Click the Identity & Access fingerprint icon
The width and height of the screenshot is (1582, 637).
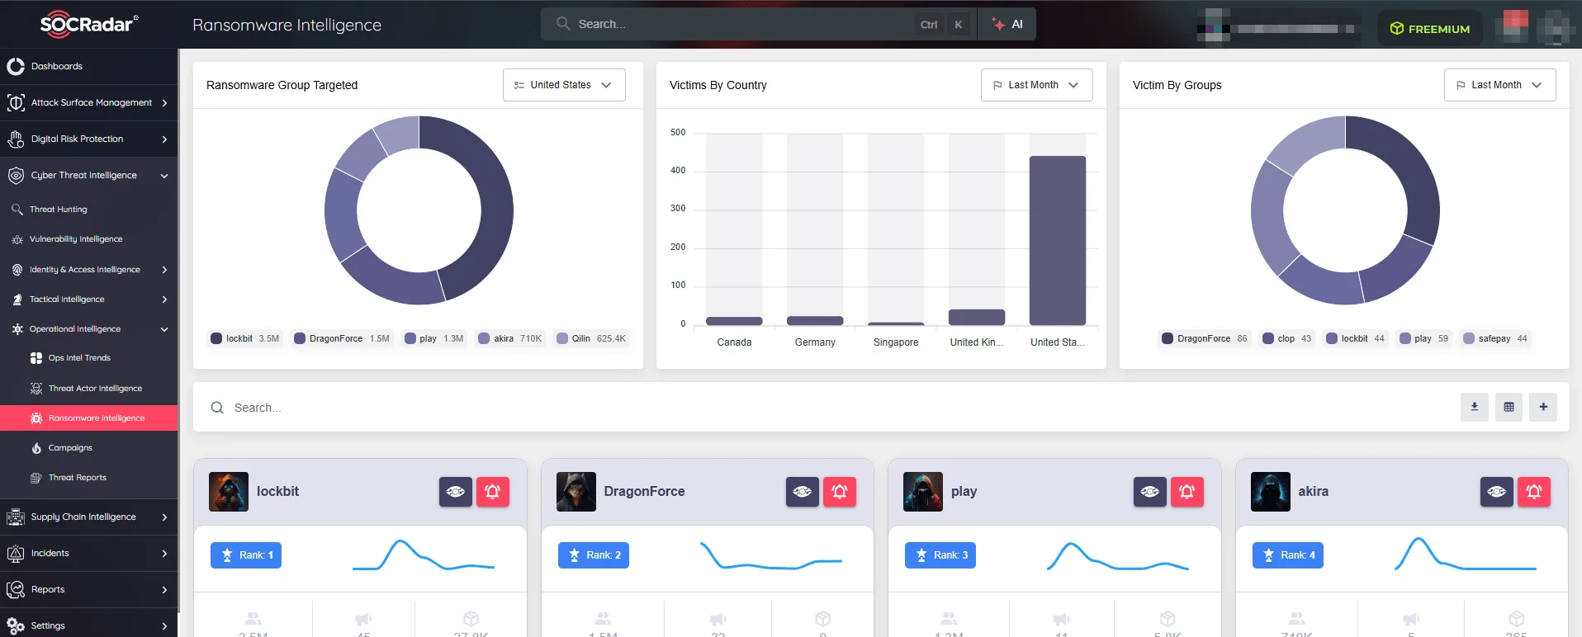[x=17, y=270]
